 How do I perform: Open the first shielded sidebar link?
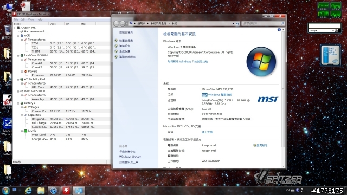[x=126, y=41]
